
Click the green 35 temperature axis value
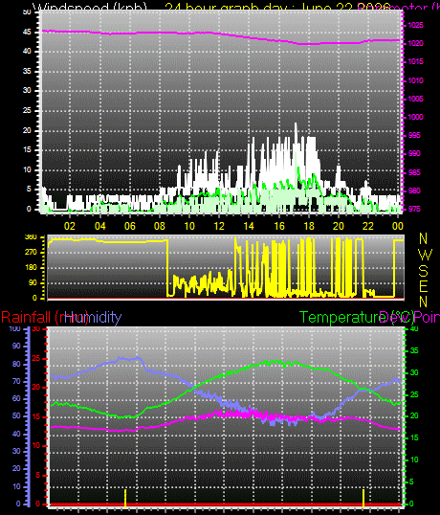pos(414,350)
